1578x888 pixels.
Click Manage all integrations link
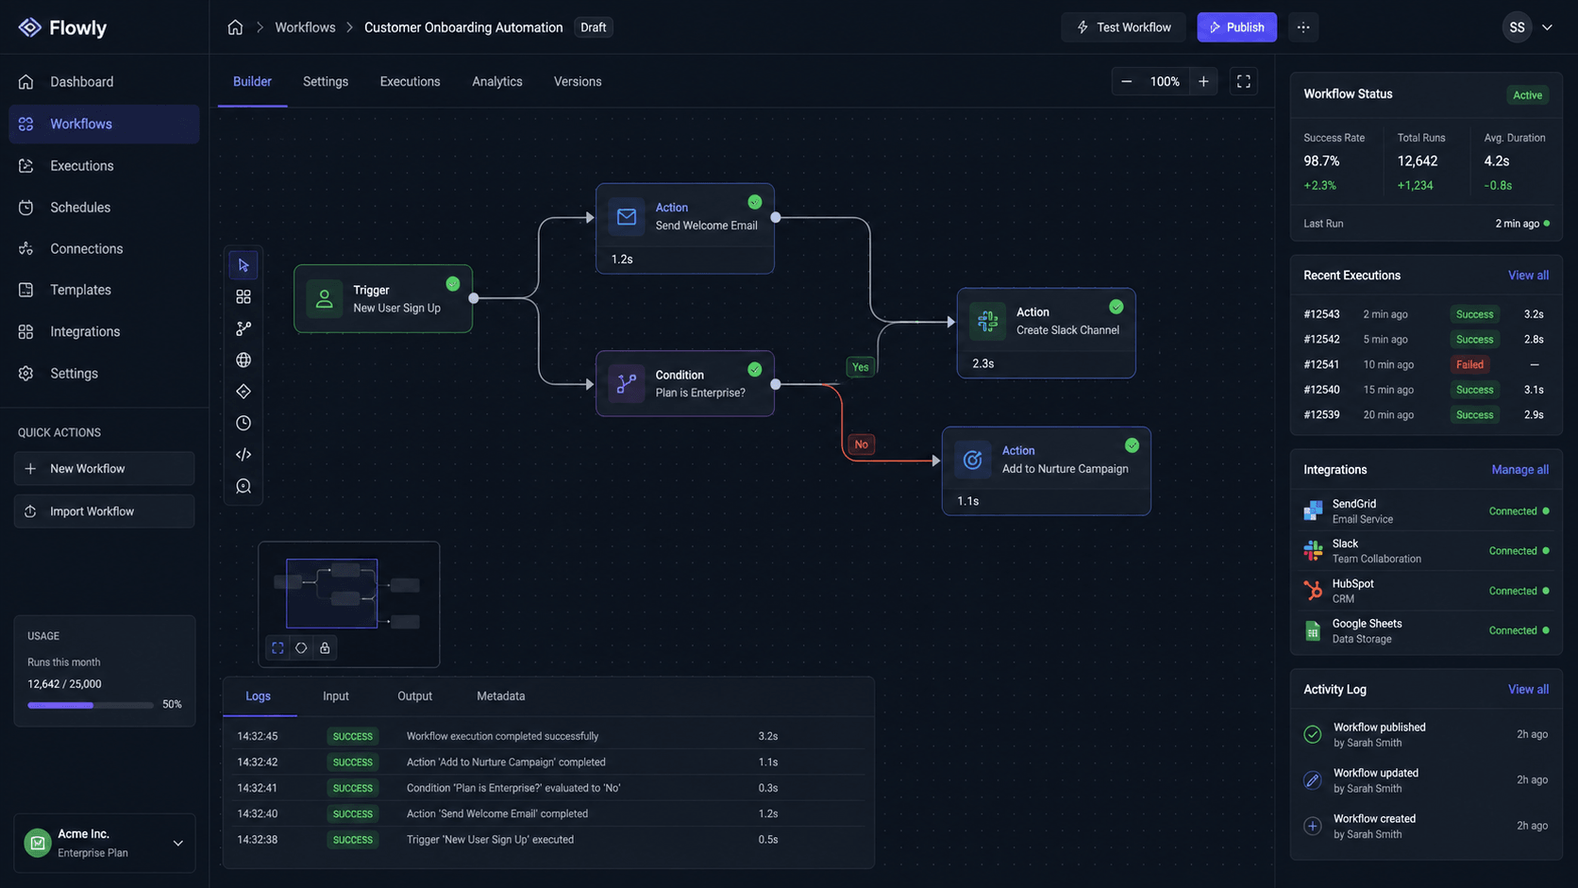(x=1519, y=470)
